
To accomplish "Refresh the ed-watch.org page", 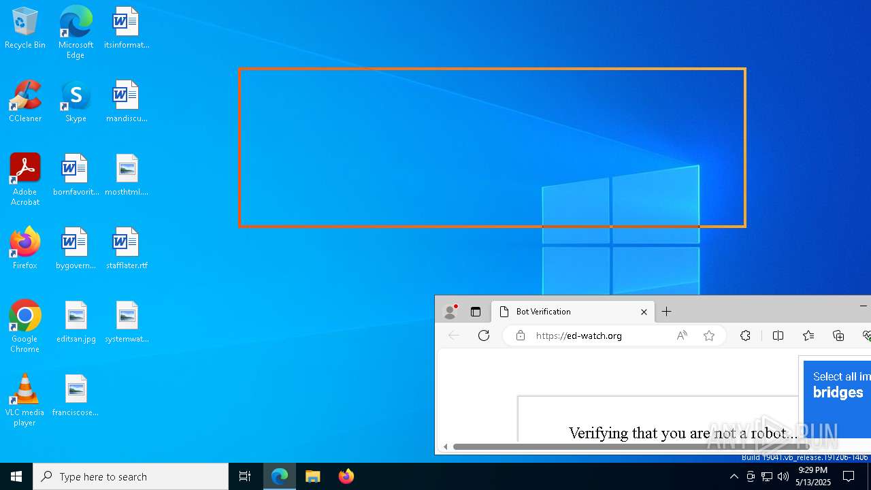I will 484,336.
